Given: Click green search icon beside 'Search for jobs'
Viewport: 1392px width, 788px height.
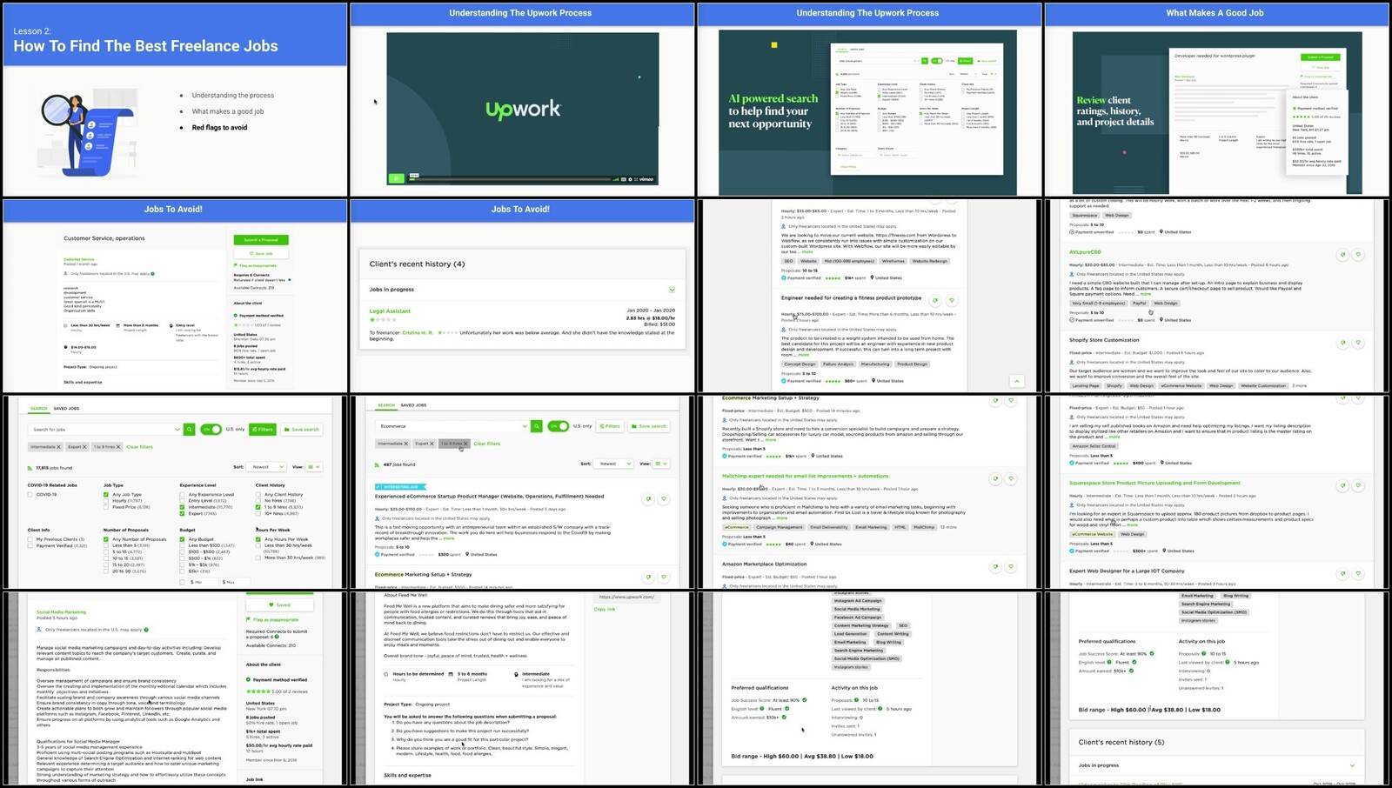Looking at the screenshot, I should 190,429.
